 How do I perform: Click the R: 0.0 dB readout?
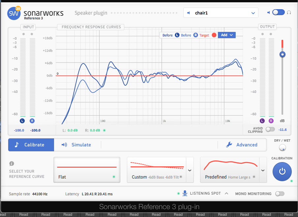(93, 131)
